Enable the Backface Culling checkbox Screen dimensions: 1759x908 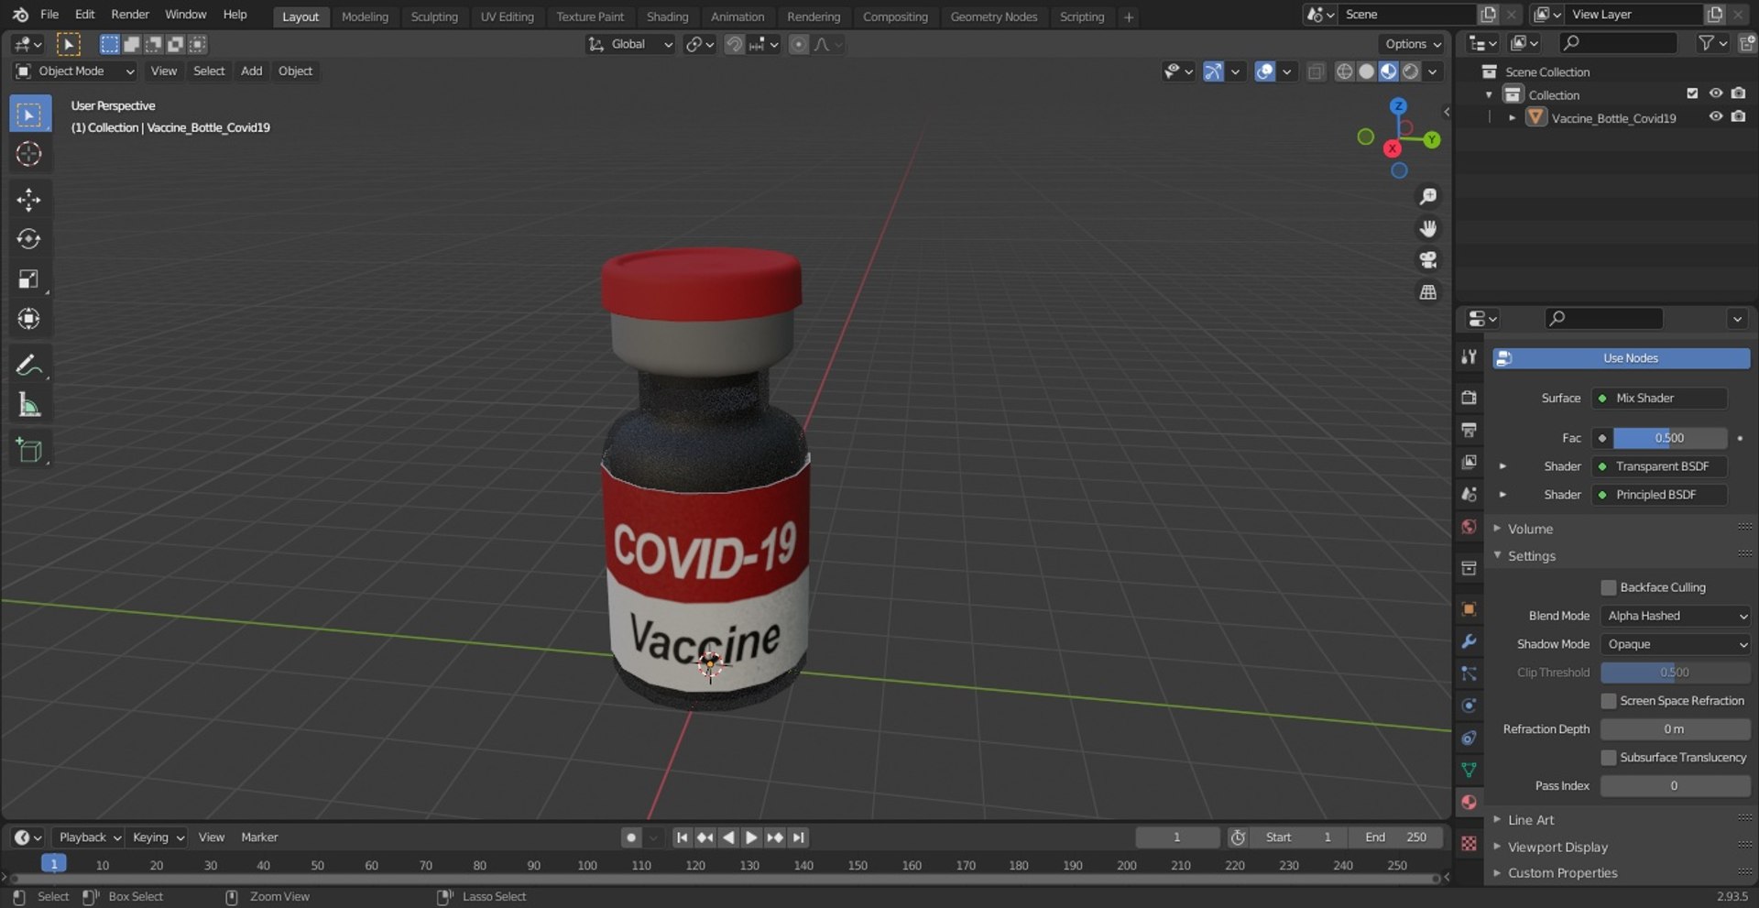(1608, 587)
